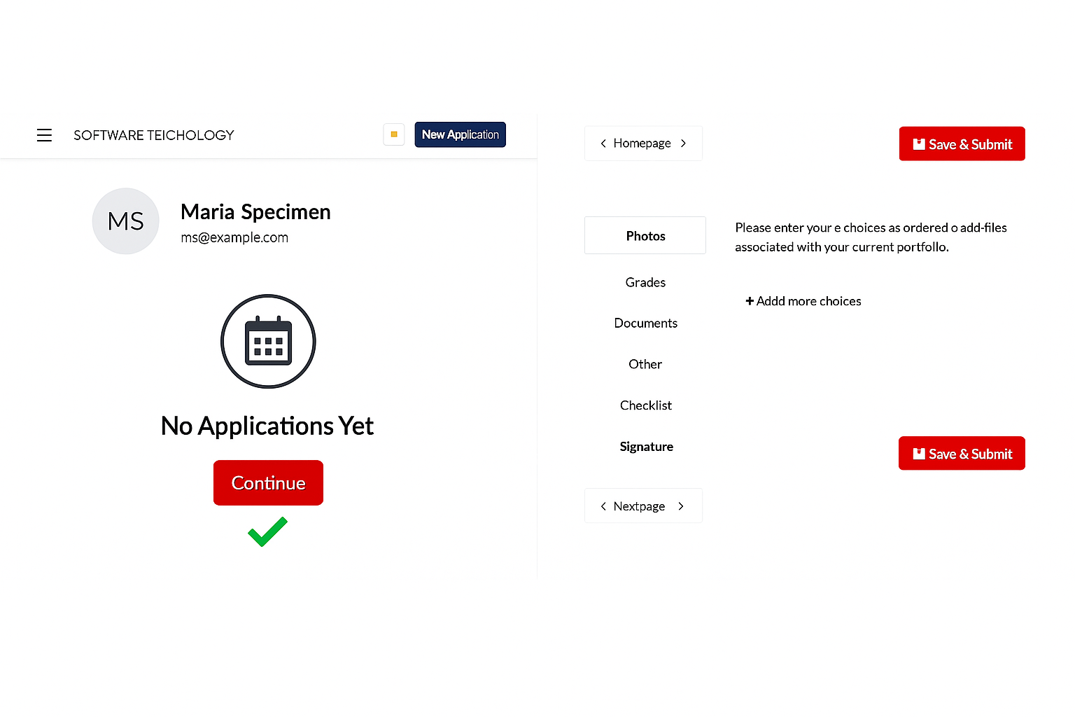Click the right chevron beside Homepage
1075x717 pixels.
[684, 144]
